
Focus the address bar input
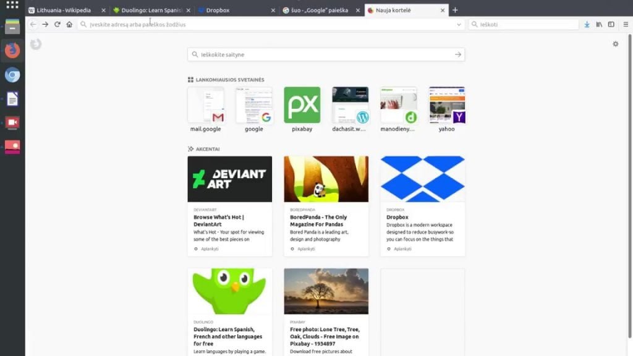[x=271, y=25]
